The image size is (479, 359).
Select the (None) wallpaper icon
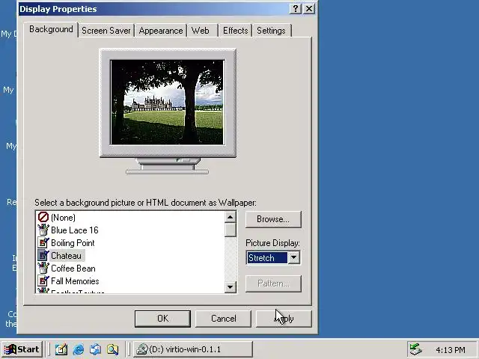43,217
